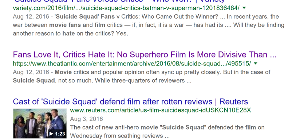Click snippet 'The cast of new anti-hero movie'

[114, 127]
